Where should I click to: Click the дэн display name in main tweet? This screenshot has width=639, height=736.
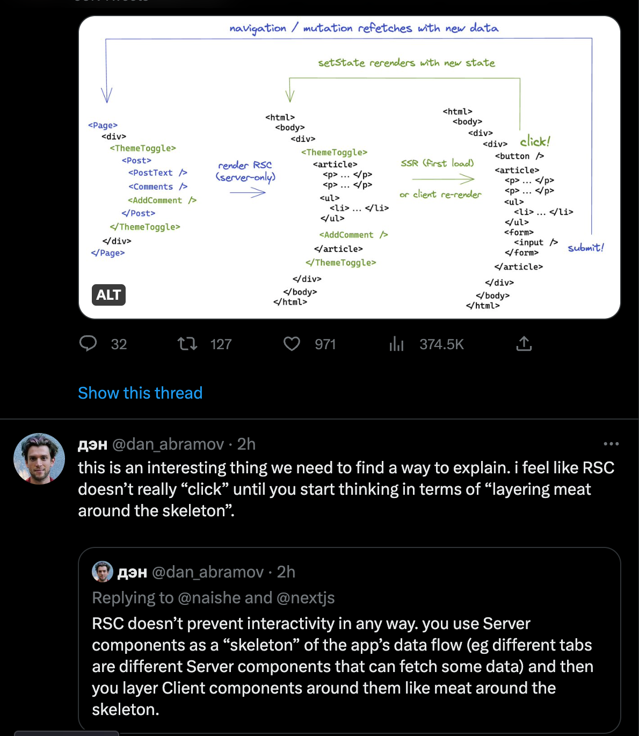[x=92, y=444]
